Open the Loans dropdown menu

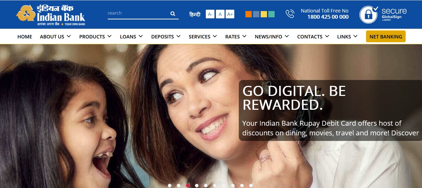coord(131,37)
